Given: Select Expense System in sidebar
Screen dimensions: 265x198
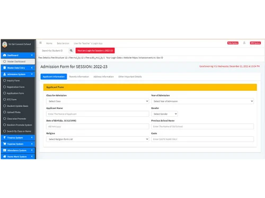Looking at the screenshot, I should (x=18, y=144).
